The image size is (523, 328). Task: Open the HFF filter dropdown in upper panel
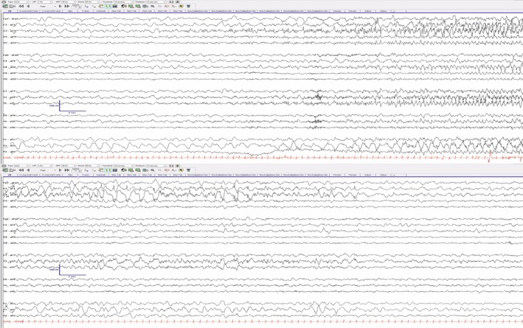pos(69,1)
